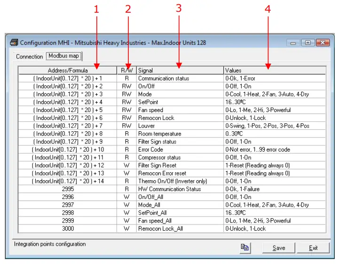Select the HW Communication Status cell
This screenshot has height=264, width=338.
[x=180, y=189]
